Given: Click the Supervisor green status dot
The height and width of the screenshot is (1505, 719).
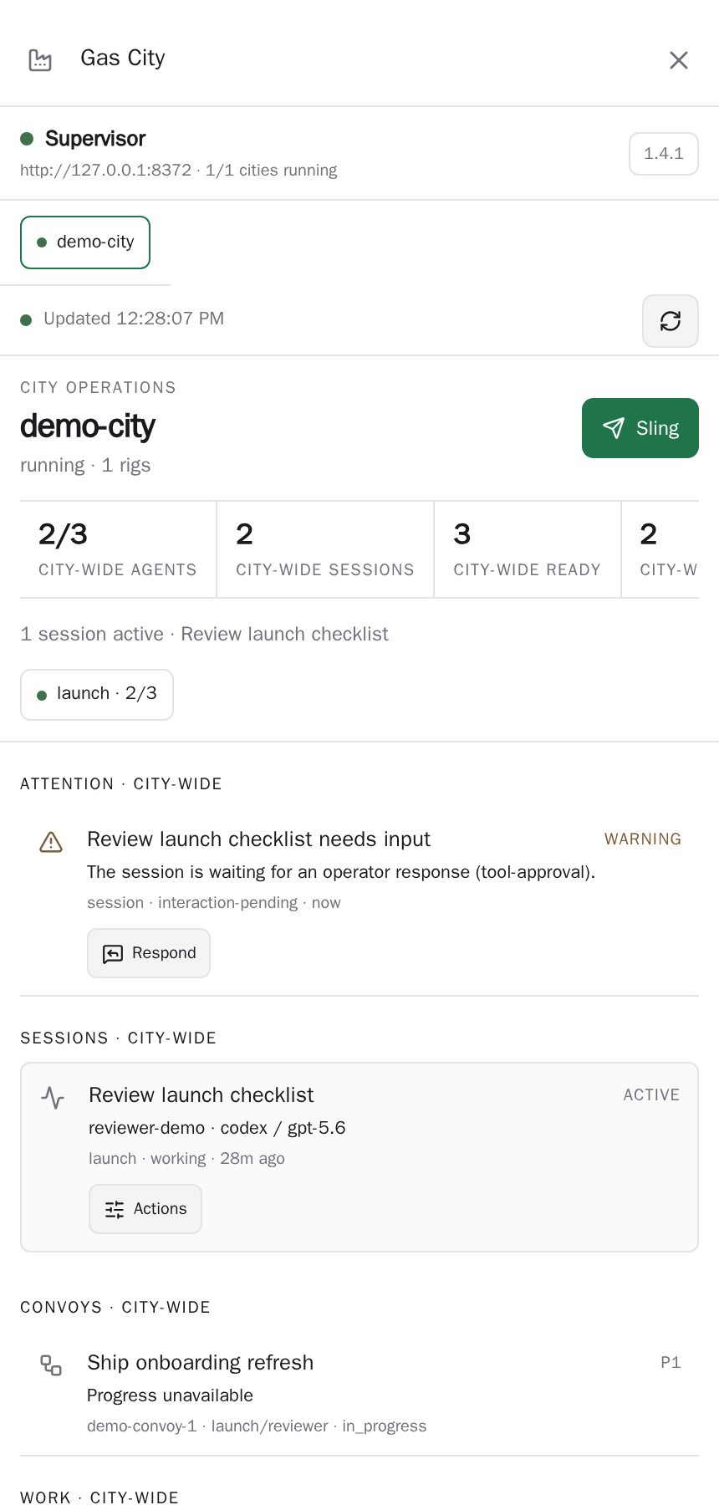Looking at the screenshot, I should pyautogui.click(x=27, y=139).
